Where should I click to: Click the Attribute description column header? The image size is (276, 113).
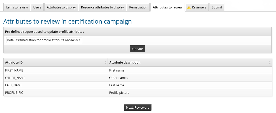tap(125, 63)
